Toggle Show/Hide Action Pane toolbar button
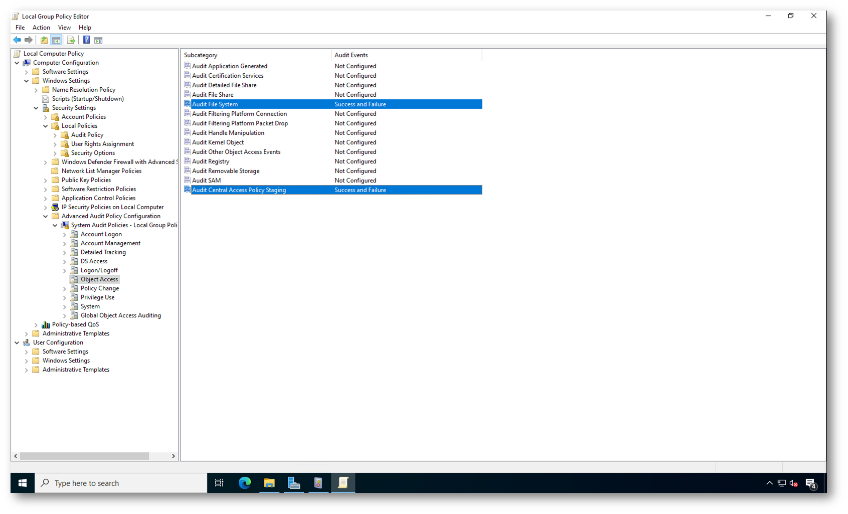 [x=98, y=40]
